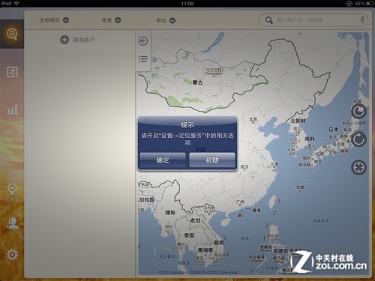Viewport: 375px width, 281px height.
Task: Click the 蒙古 label on map
Action: (197, 82)
